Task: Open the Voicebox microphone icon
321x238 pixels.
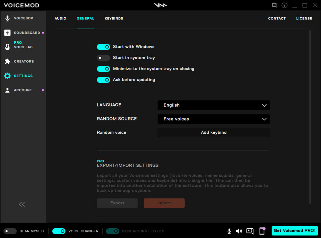Action: tap(8, 18)
